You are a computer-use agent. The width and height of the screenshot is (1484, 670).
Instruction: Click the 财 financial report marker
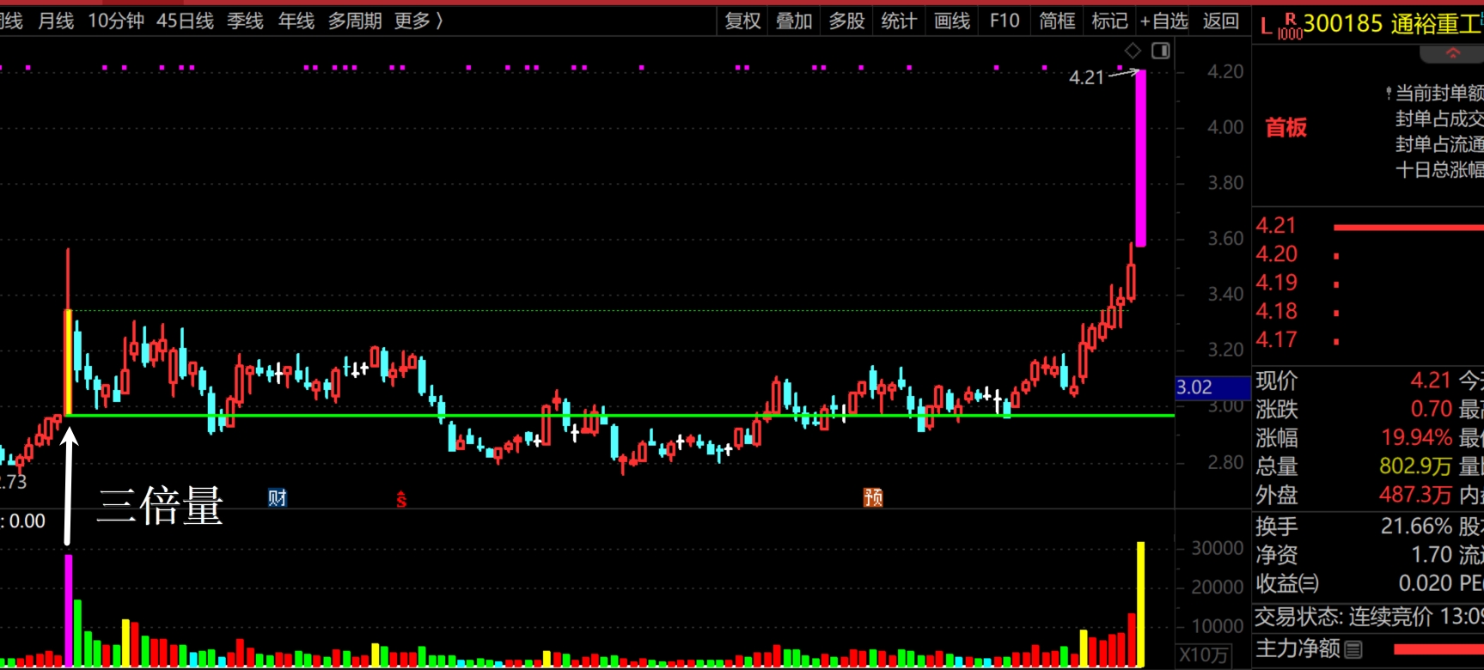(277, 498)
